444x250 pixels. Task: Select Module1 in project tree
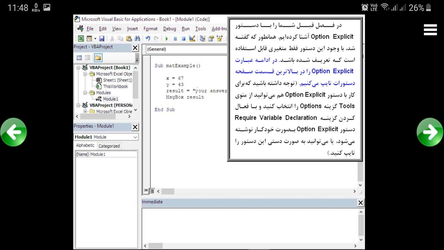111,99
